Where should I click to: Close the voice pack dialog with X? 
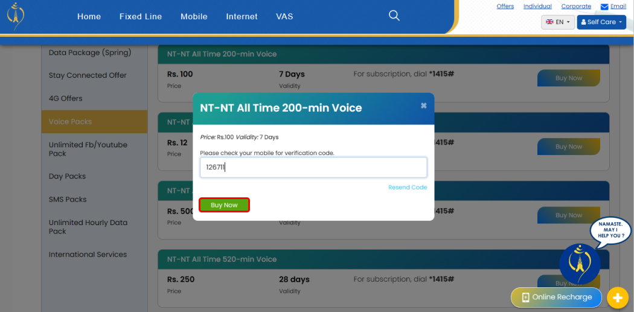pos(423,106)
